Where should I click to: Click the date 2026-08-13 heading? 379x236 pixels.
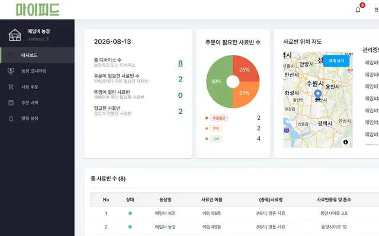point(113,42)
